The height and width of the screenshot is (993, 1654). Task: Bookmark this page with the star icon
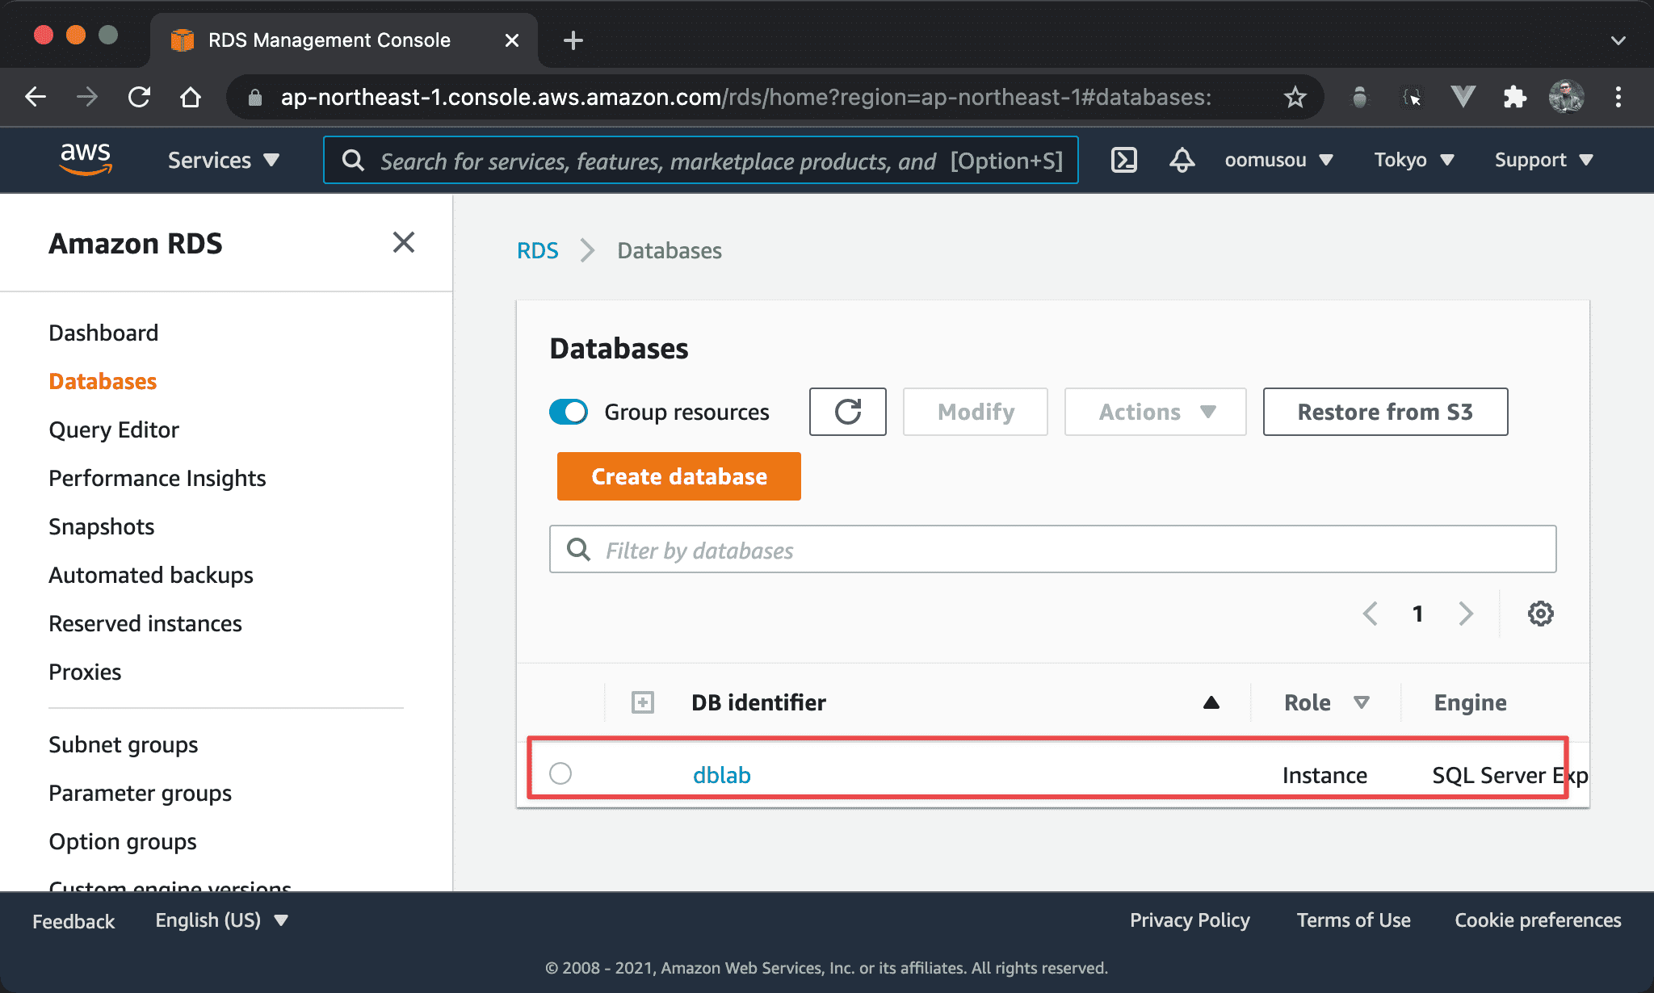click(1295, 97)
